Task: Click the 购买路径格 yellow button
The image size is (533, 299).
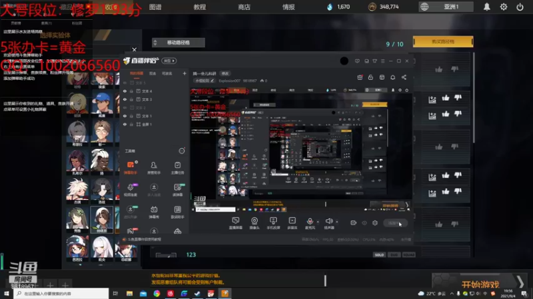Action: [x=443, y=41]
